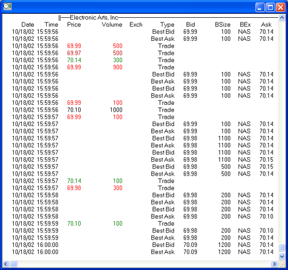Viewport: 288px width, 270px height.
Task: Click the horizontal scrollbar left arrow
Action: click(6, 264)
